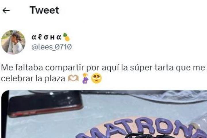This screenshot has height=138, width=207.
Task: Click the teary-eyed face emoji
Action: coord(97,78)
